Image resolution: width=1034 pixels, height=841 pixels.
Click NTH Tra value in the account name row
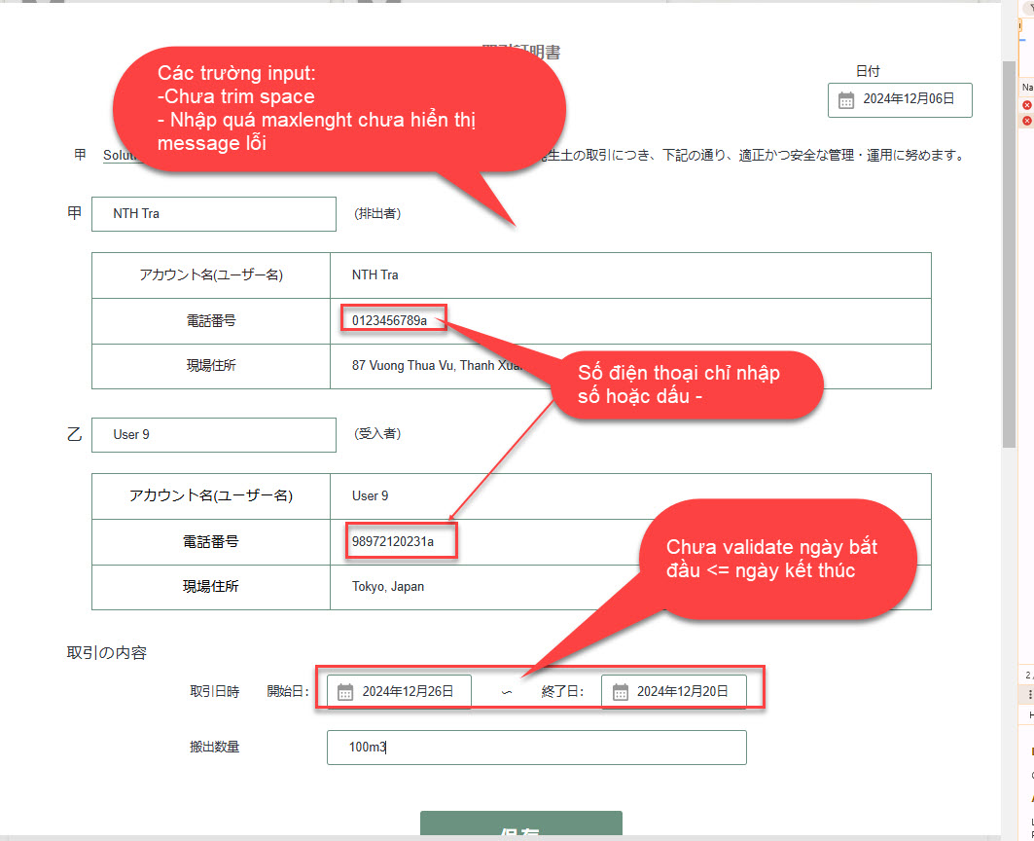374,275
